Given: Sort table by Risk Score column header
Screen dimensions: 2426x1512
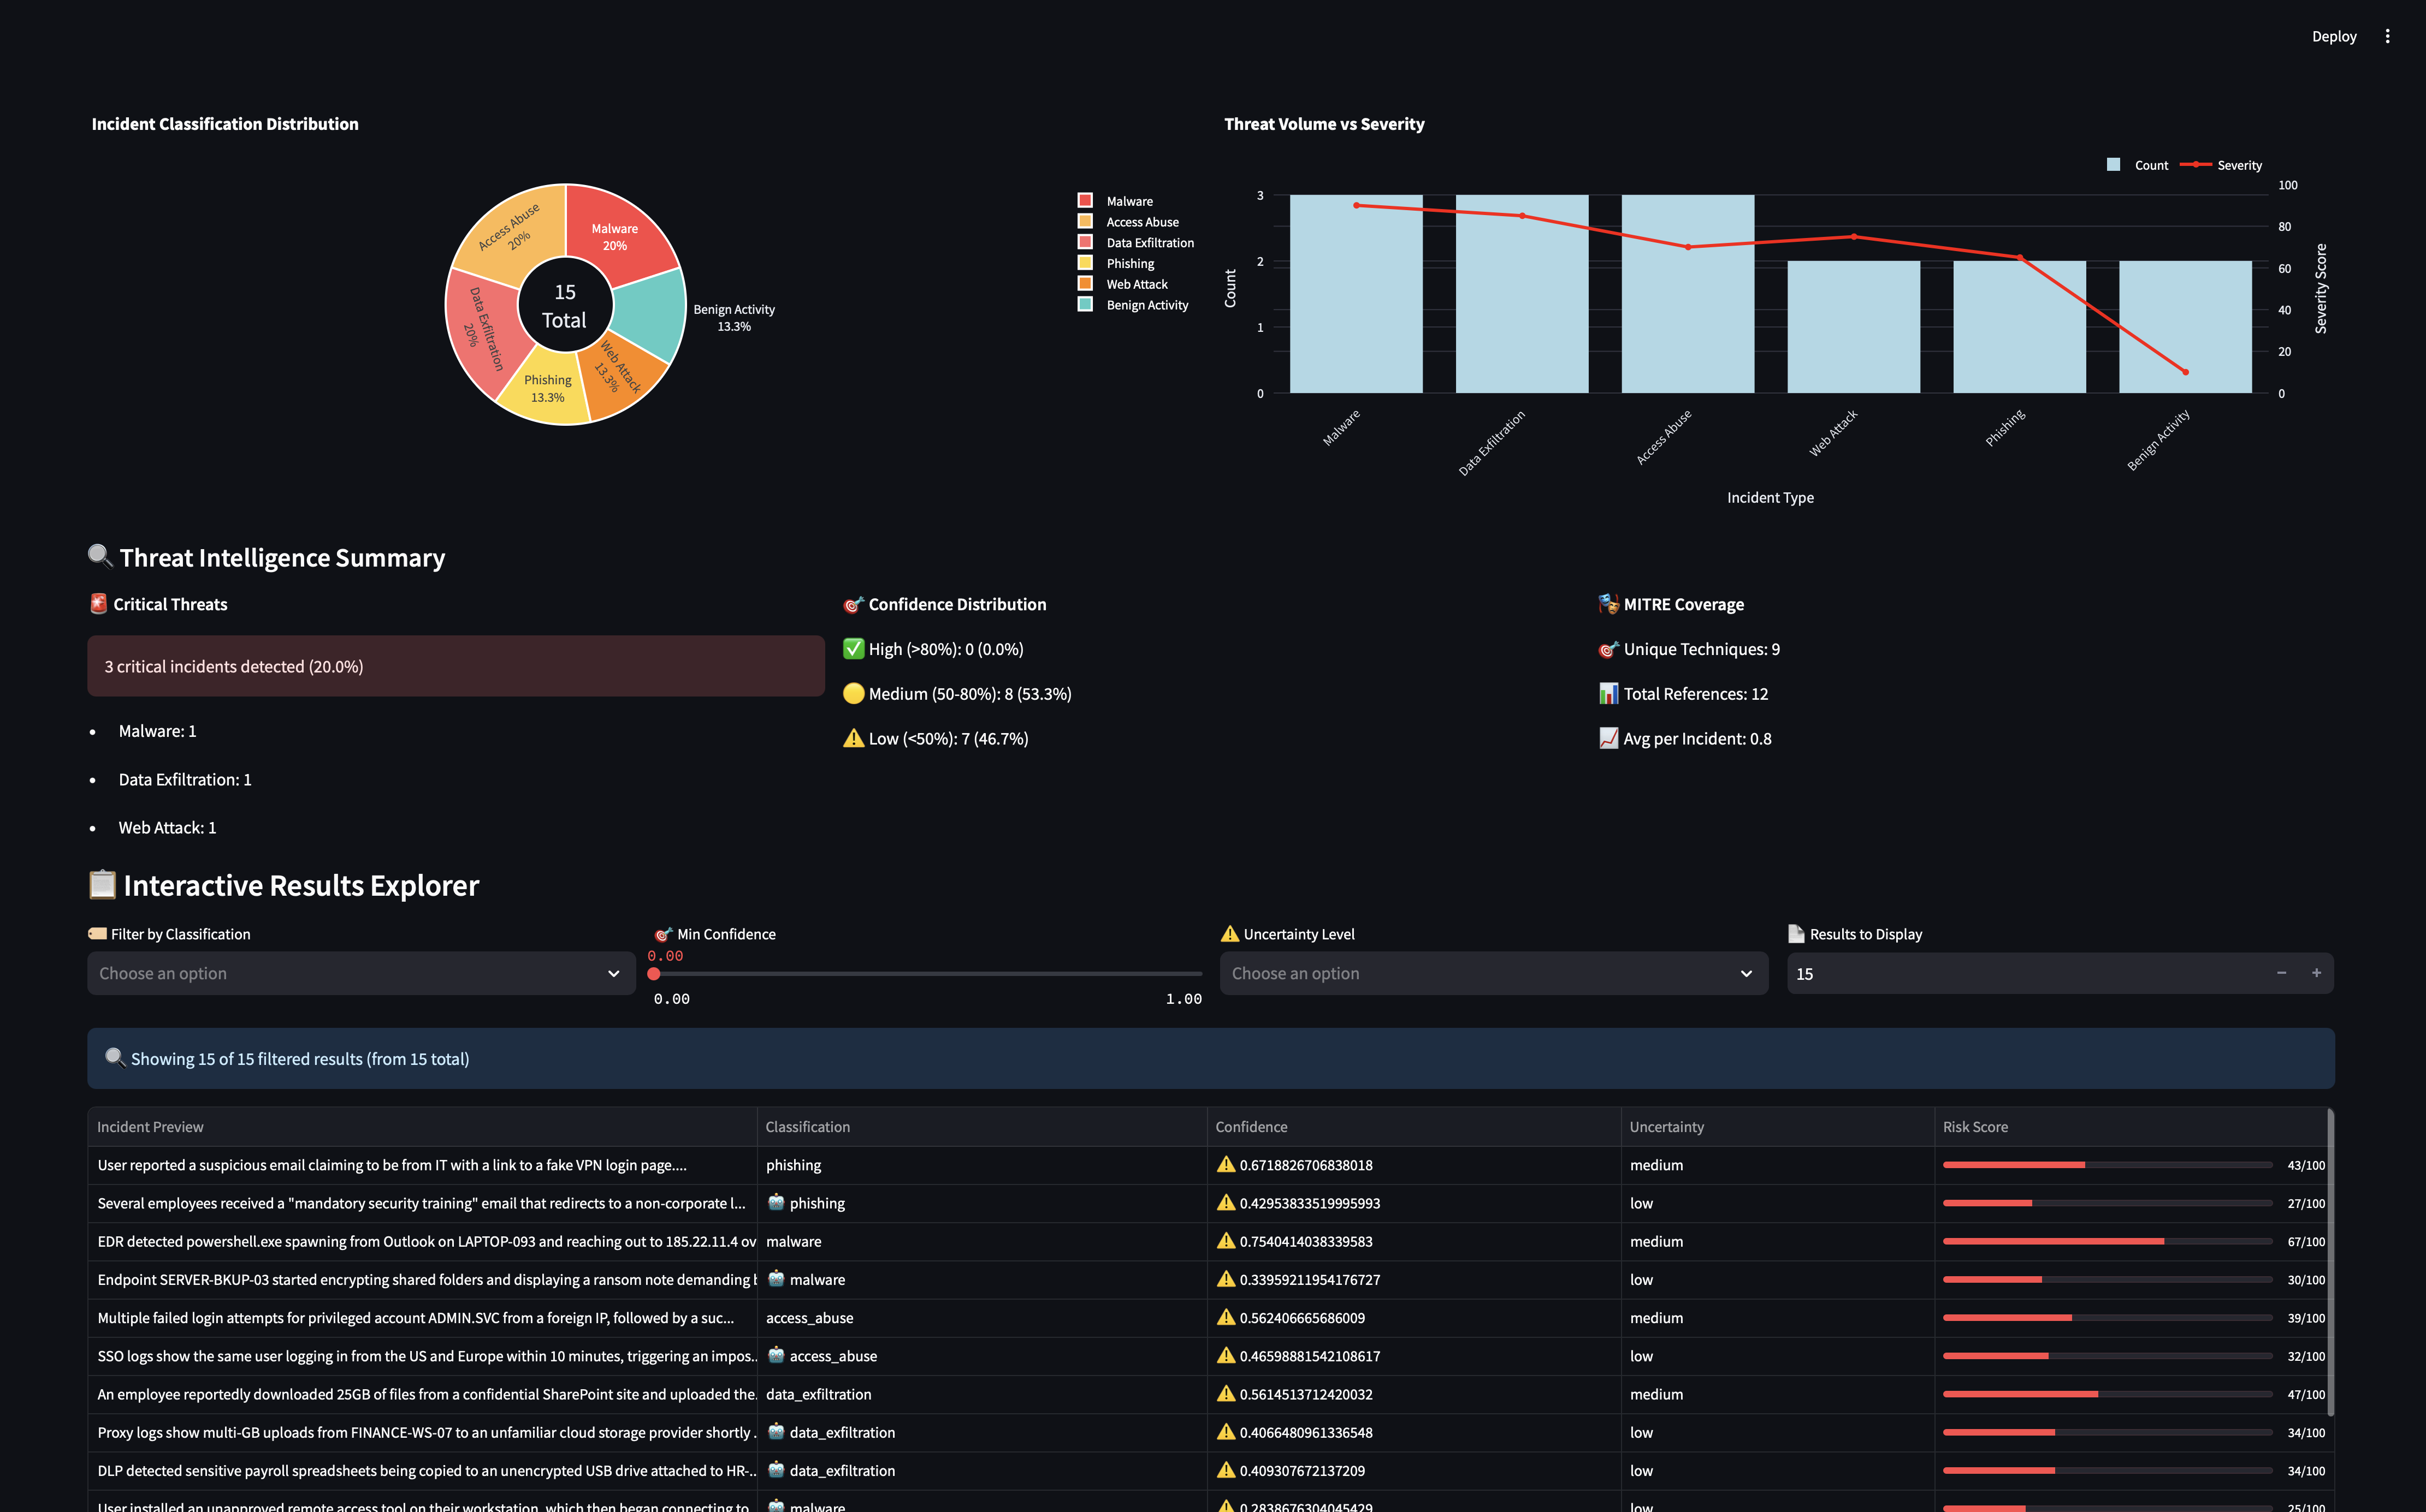Looking at the screenshot, I should (x=1975, y=1127).
